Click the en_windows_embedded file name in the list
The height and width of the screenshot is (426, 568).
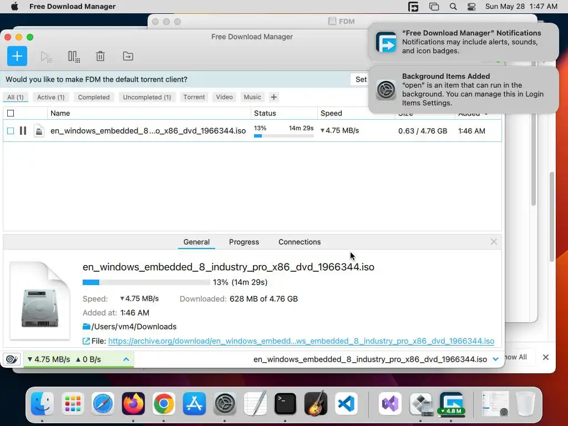[x=148, y=131]
